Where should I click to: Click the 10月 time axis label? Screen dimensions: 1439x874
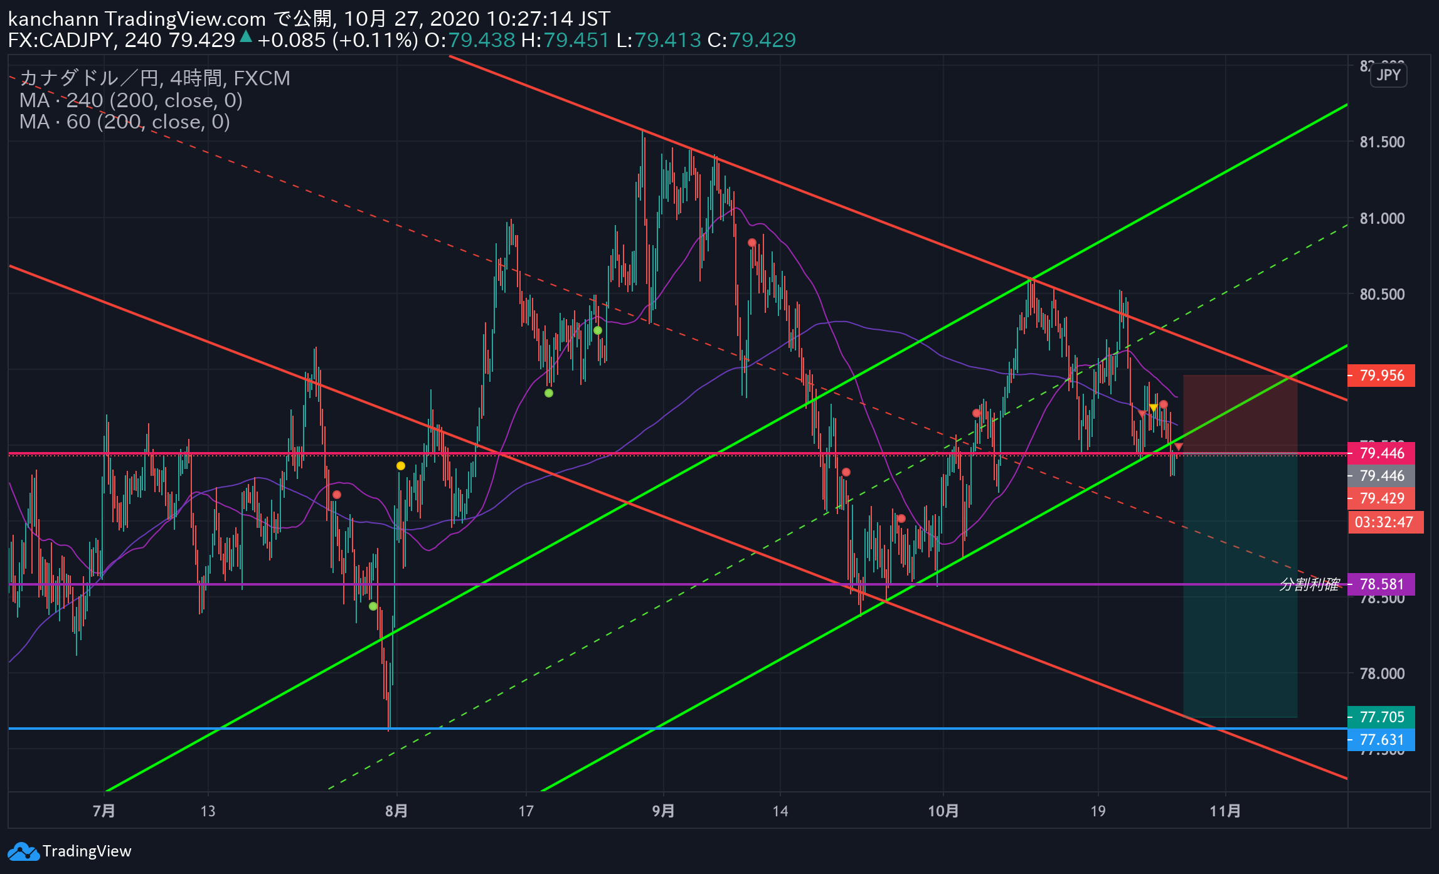[x=943, y=811]
